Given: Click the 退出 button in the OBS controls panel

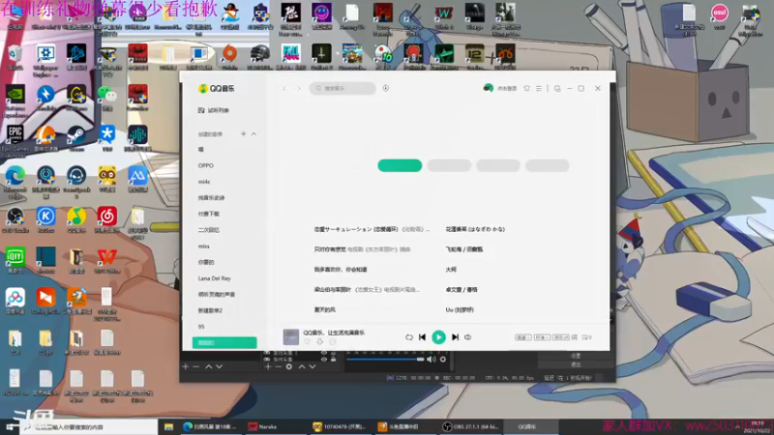Looking at the screenshot, I should (576, 364).
